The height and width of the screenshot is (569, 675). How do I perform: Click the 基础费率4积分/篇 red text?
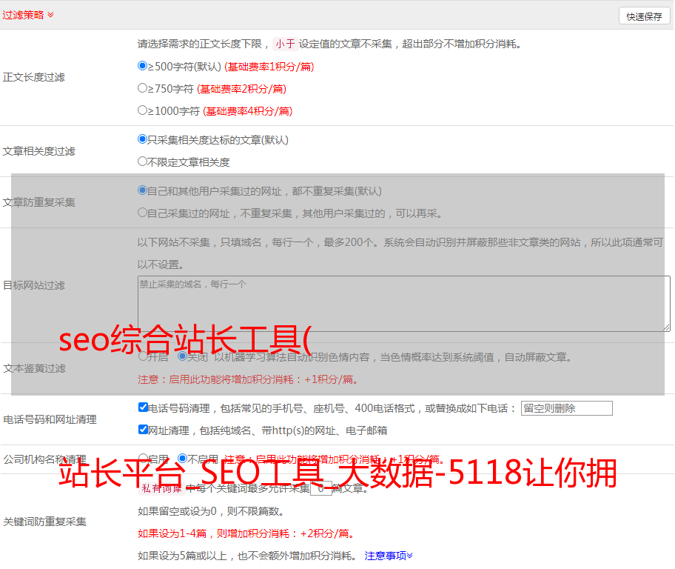coord(247,111)
